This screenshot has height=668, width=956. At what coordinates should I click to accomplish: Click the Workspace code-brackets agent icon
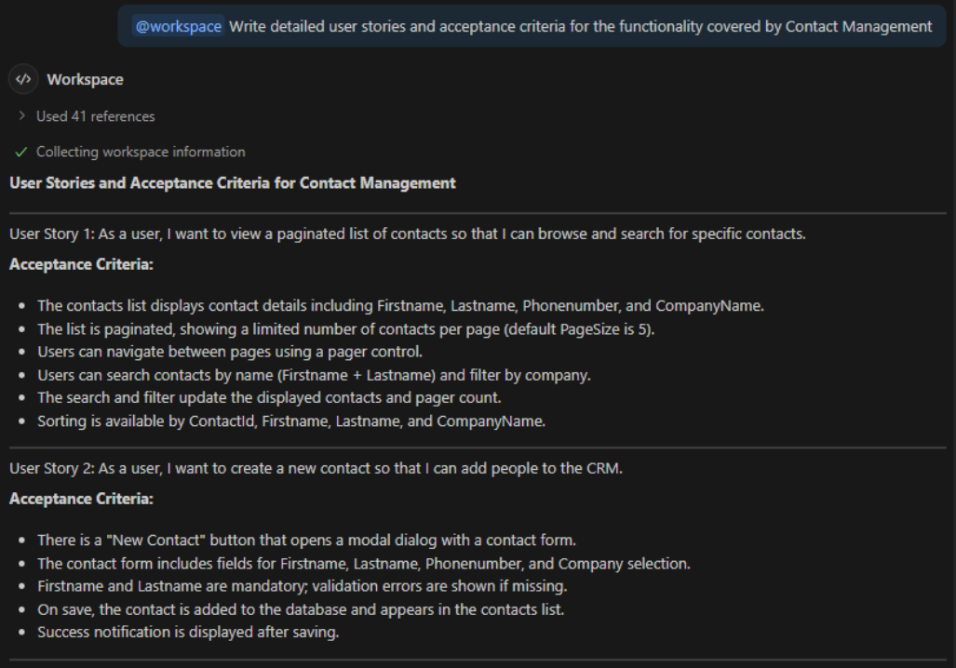[23, 80]
